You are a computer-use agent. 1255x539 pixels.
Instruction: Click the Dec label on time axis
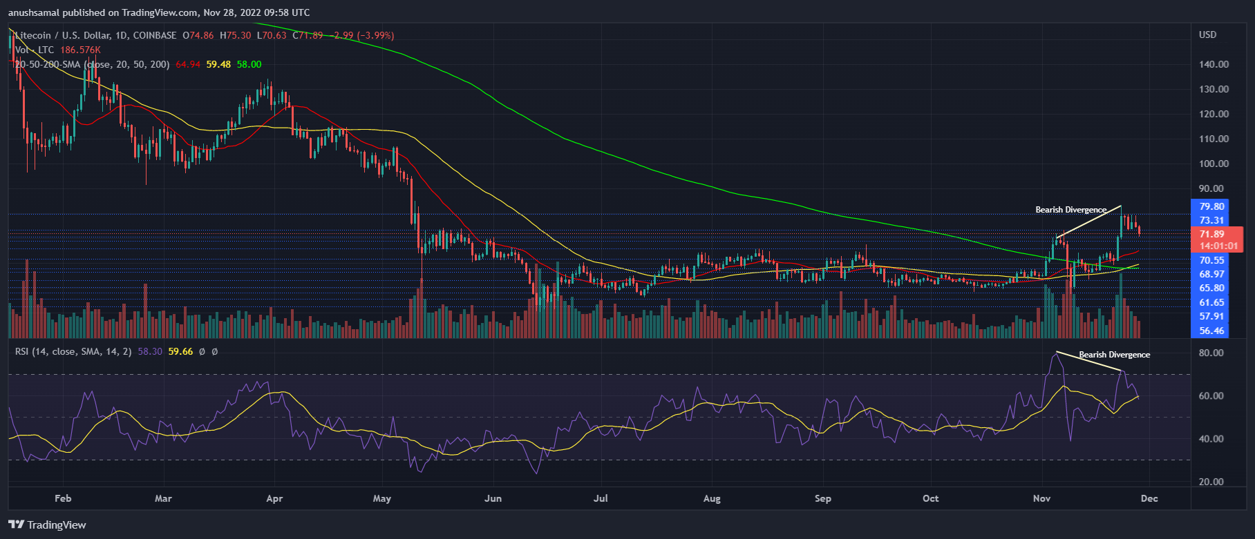[x=1149, y=498]
